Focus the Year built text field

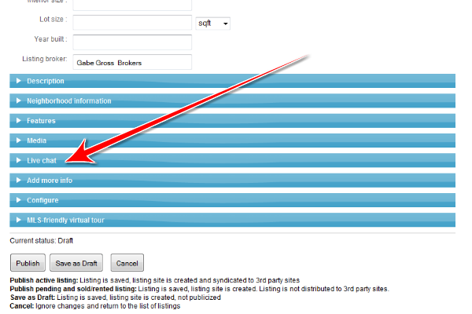(x=132, y=42)
